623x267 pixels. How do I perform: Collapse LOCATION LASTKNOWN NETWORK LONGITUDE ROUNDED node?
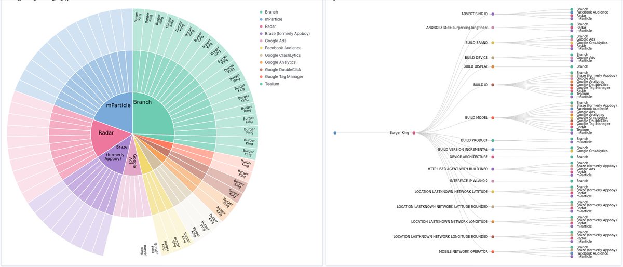[493, 237]
